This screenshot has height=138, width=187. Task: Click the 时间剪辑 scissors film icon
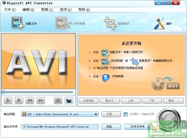point(63,23)
